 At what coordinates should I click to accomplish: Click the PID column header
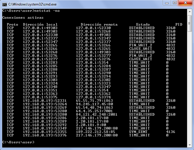coord(179,25)
